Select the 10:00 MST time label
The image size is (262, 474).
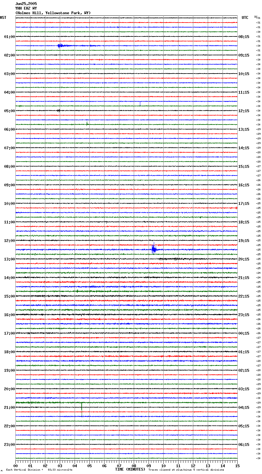pos(10,204)
